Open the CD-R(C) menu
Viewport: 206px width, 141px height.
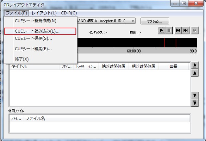69,13
